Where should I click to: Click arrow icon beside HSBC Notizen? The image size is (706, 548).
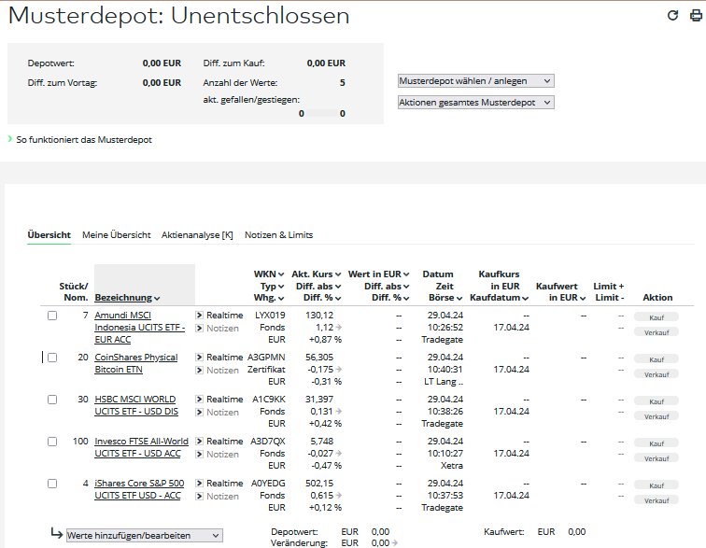(200, 412)
